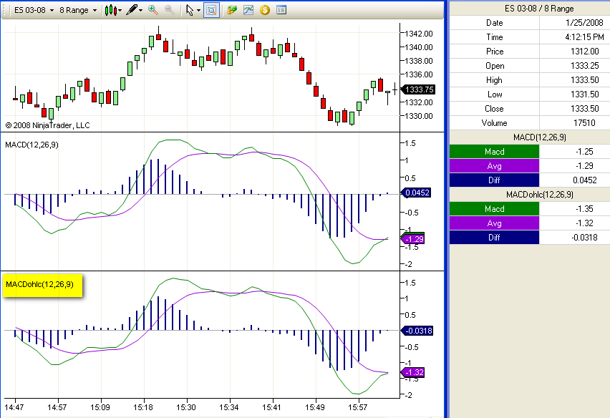Click the 15:49 time axis label
Viewport: 610px width, 418px height.
(314, 407)
